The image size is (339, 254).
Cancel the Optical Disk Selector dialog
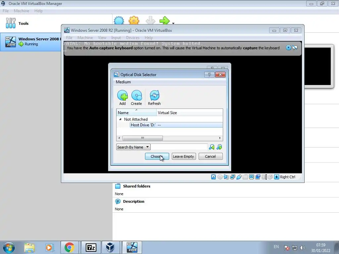(x=210, y=156)
